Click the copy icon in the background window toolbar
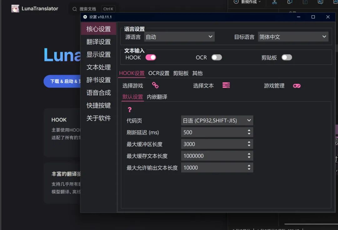Viewport: 338px width, 230px height. point(290,2)
